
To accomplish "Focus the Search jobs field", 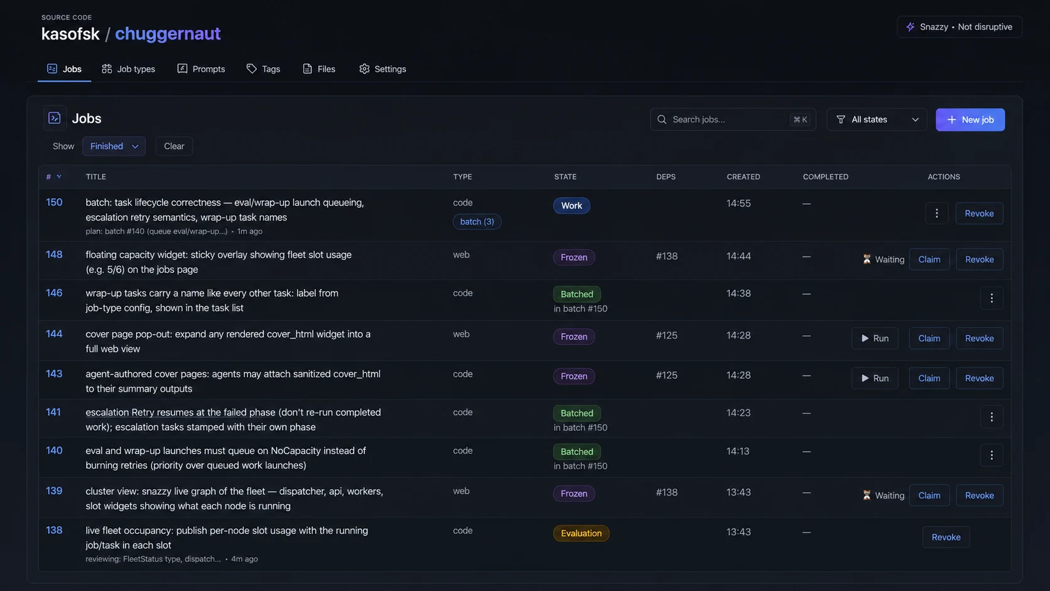I will click(x=733, y=119).
